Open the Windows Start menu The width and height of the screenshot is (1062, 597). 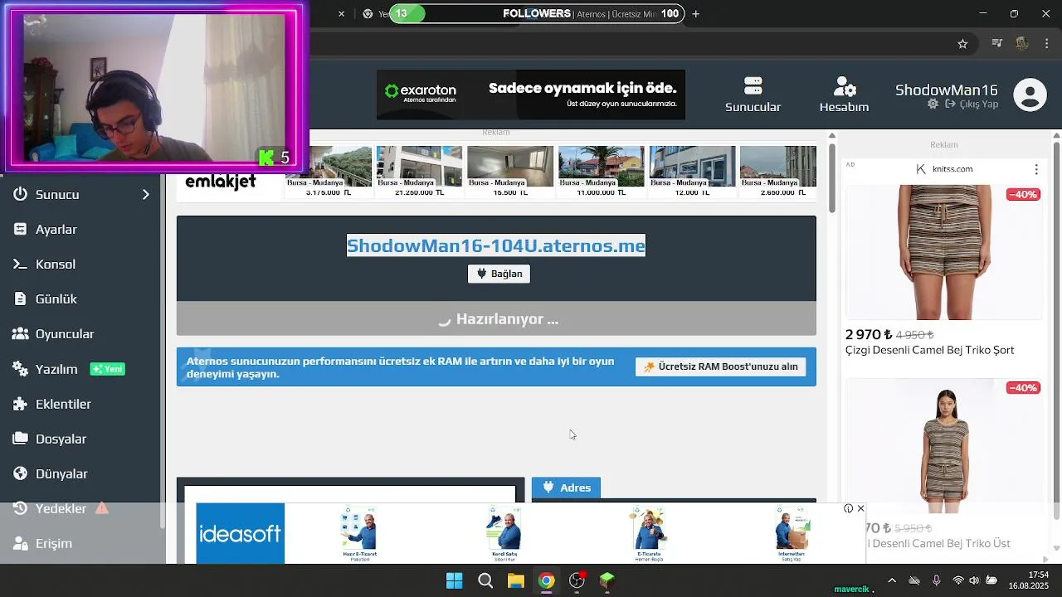point(455,580)
